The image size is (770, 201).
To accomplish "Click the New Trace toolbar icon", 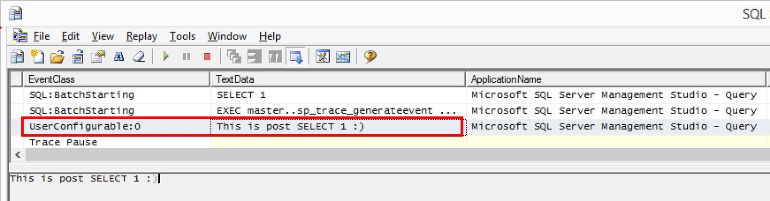I will 17,57.
